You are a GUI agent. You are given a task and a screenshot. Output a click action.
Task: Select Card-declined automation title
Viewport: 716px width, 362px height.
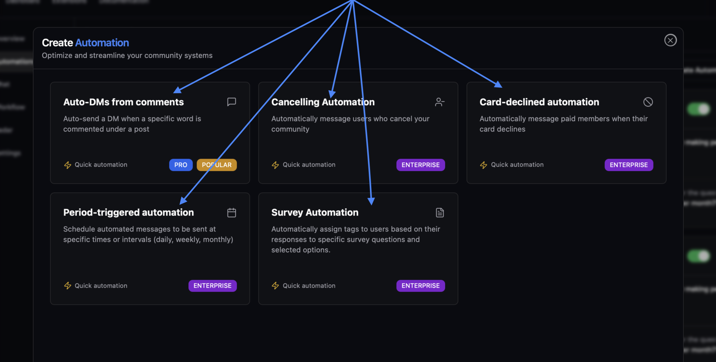539,102
